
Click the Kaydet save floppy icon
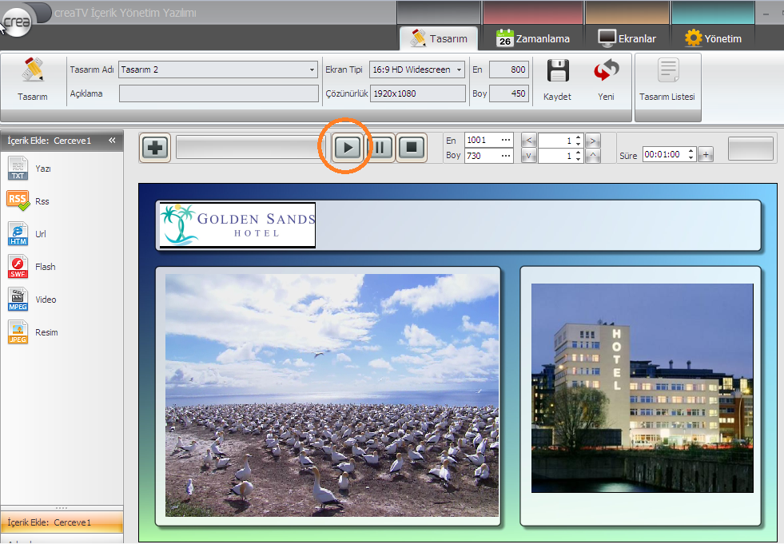[x=557, y=72]
